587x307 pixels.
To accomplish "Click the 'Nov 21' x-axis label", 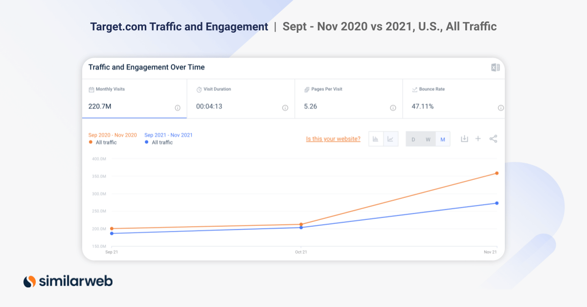I will 491,252.
